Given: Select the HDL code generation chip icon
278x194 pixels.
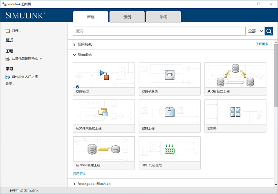Looking at the screenshot, I should point(170,149).
